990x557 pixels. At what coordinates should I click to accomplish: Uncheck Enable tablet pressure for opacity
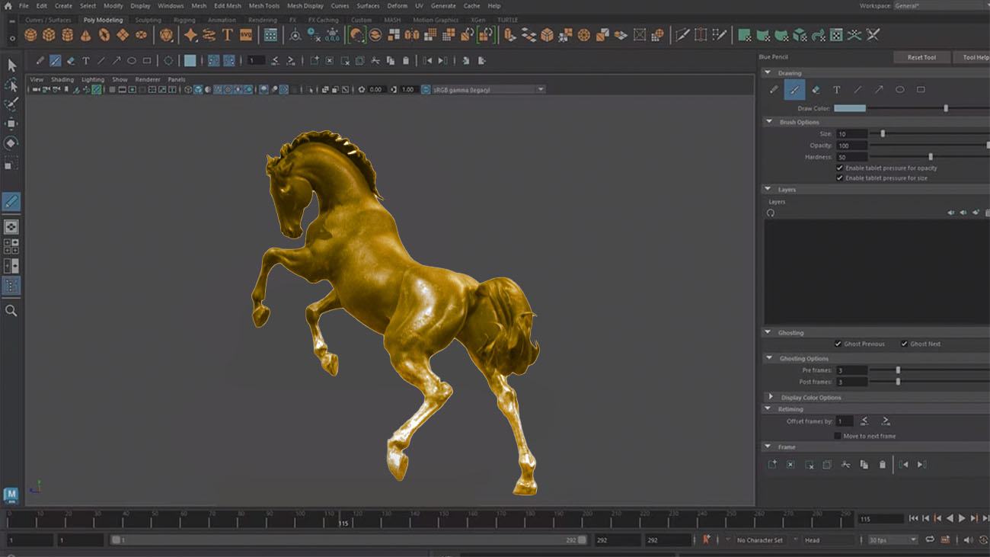point(840,168)
